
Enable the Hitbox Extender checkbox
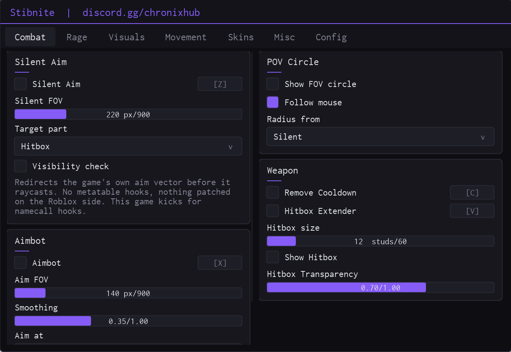coord(273,211)
